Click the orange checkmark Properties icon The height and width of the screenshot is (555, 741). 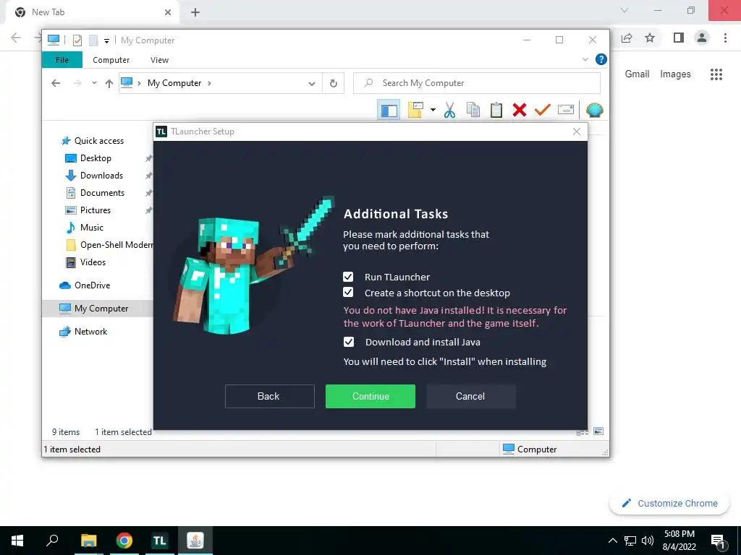point(543,110)
